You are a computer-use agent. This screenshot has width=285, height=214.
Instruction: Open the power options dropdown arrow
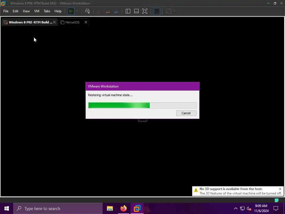[x=77, y=11]
